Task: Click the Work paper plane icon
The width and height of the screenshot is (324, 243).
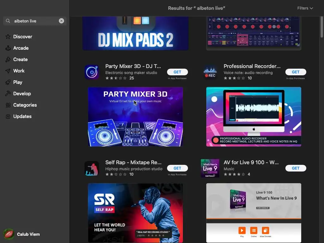Action: [x=8, y=71]
